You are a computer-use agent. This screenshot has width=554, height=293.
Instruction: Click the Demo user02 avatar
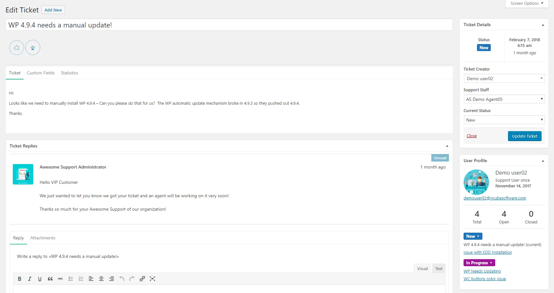coord(476,182)
